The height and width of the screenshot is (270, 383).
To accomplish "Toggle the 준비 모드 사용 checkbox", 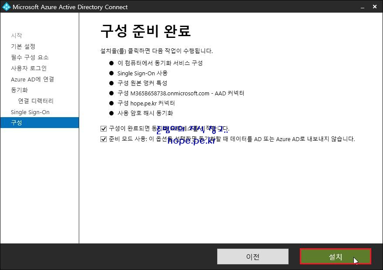I will 104,139.
